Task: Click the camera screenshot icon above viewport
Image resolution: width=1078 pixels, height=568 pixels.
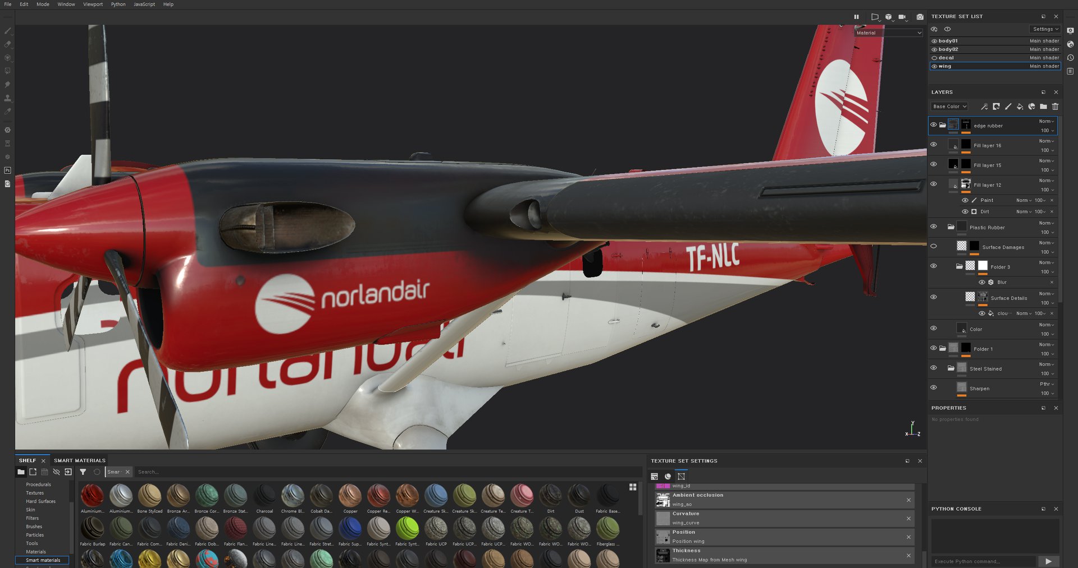Action: pos(920,17)
